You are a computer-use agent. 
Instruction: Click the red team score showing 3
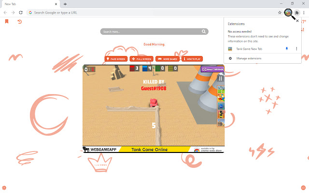134,69
